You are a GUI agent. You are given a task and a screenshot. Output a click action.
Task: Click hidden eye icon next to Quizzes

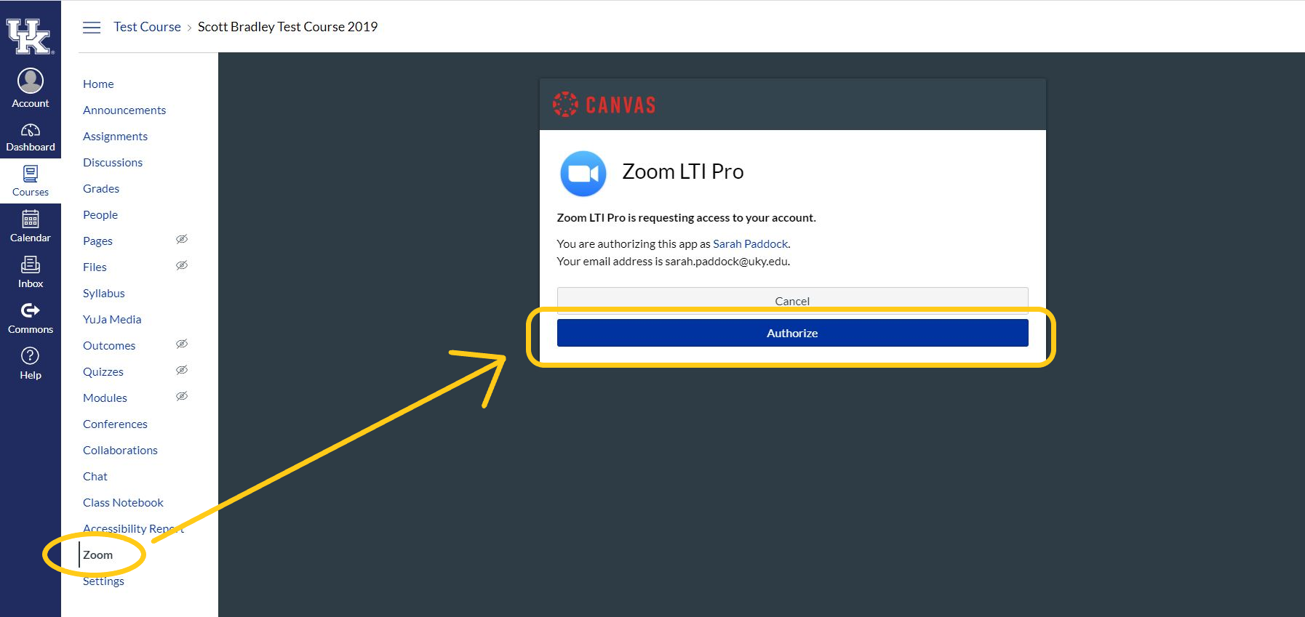click(182, 370)
